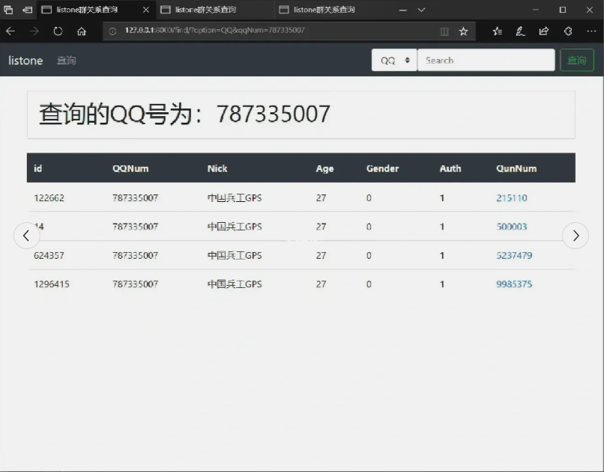The height and width of the screenshot is (472, 604).
Task: Expand the tab previews chevron
Action: click(x=421, y=10)
